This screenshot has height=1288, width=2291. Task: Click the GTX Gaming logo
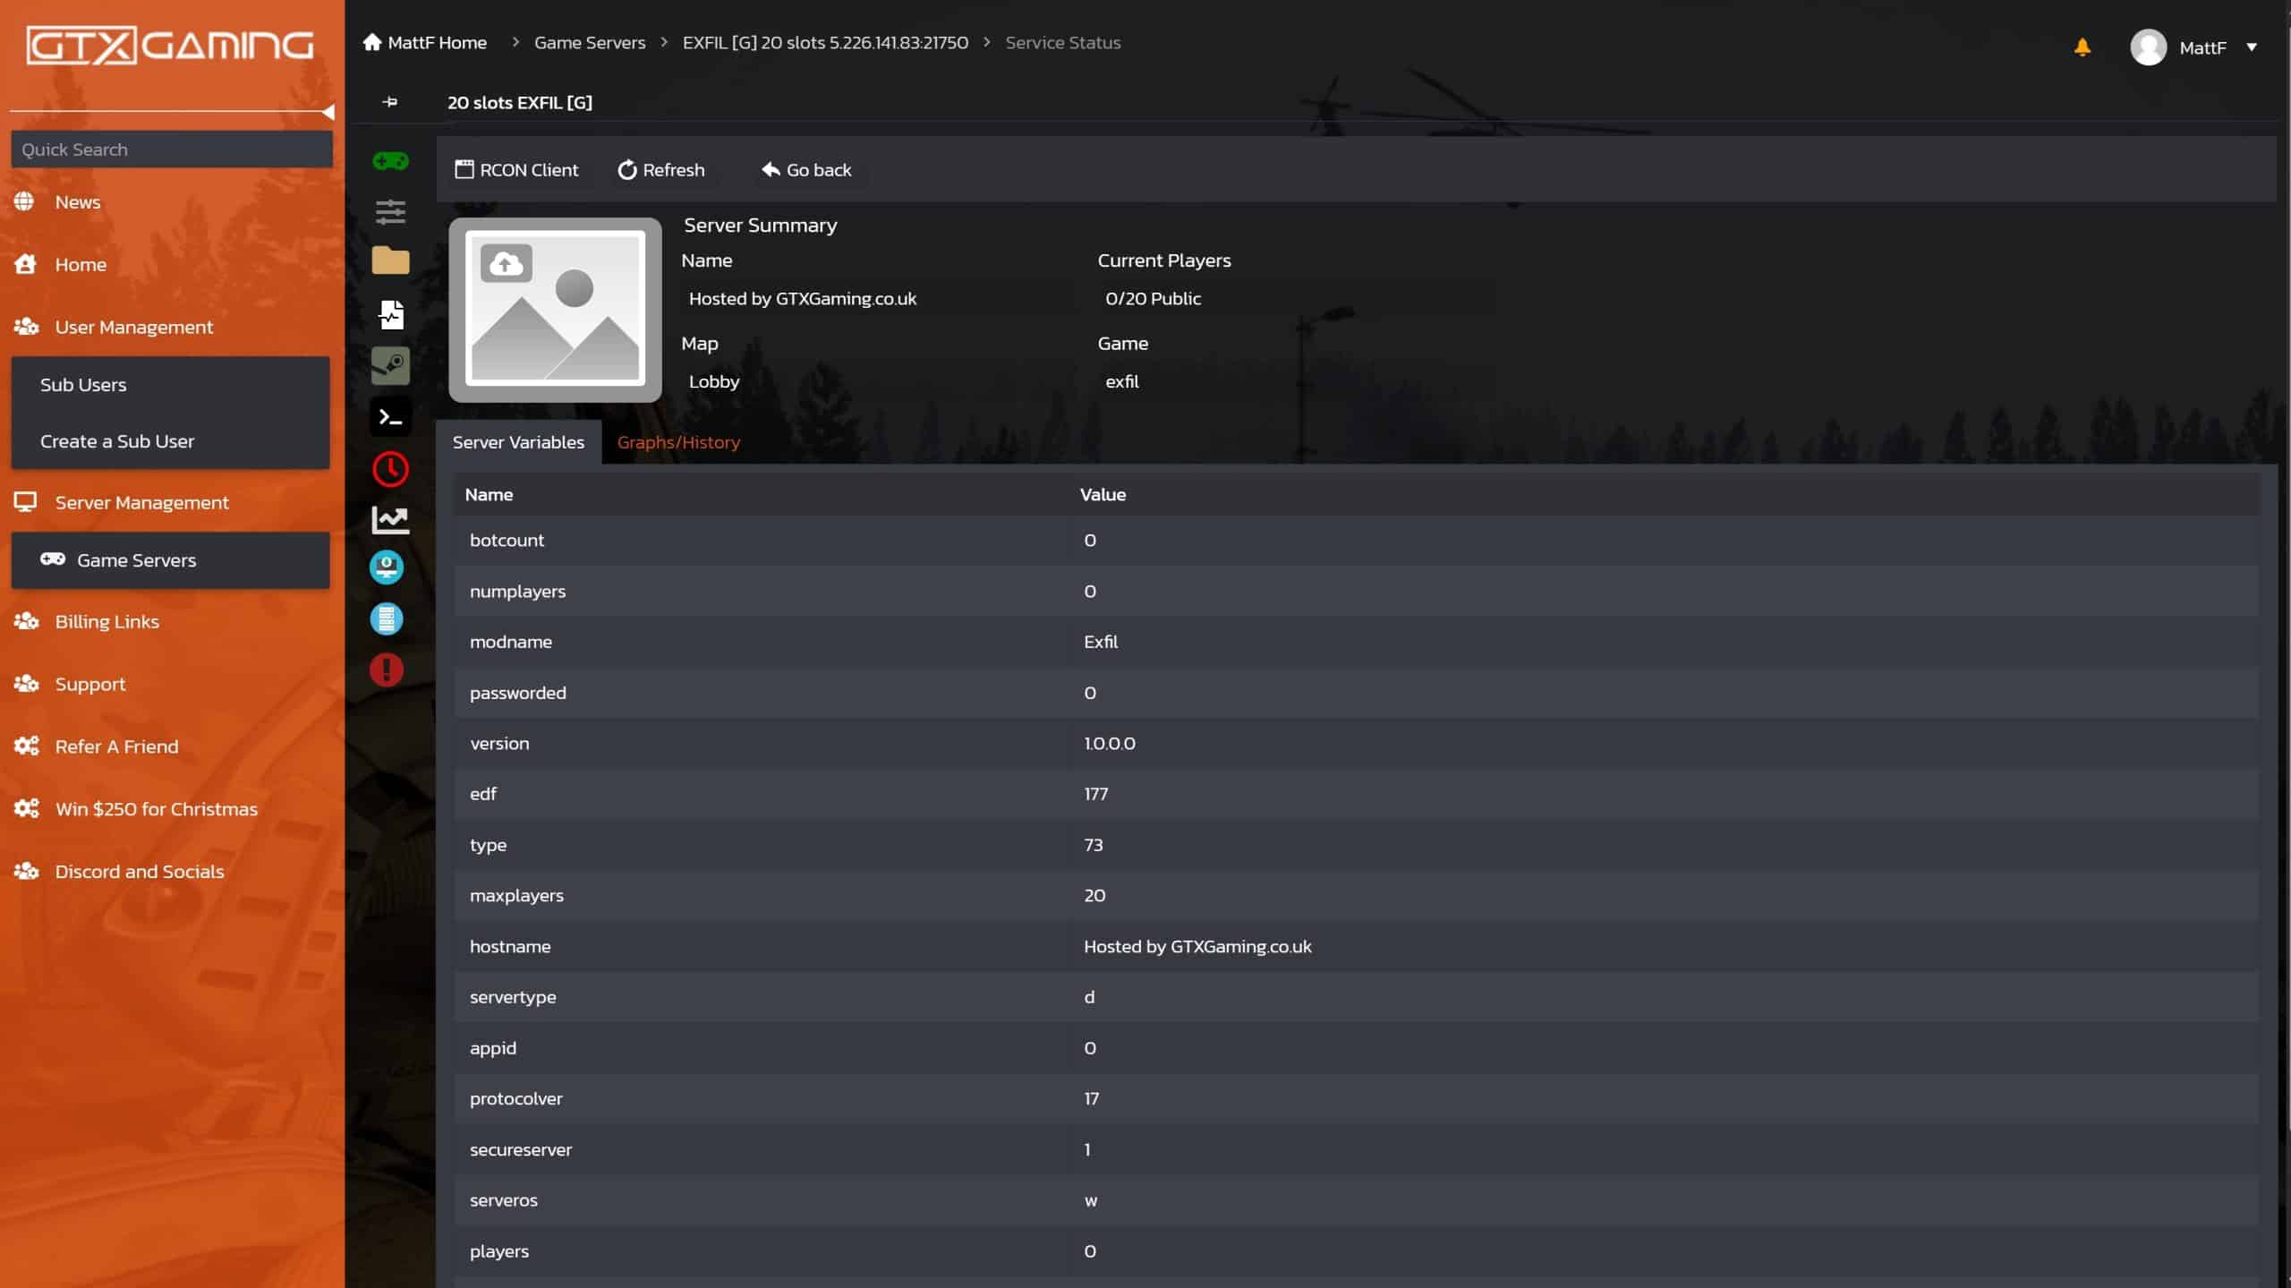[x=170, y=46]
